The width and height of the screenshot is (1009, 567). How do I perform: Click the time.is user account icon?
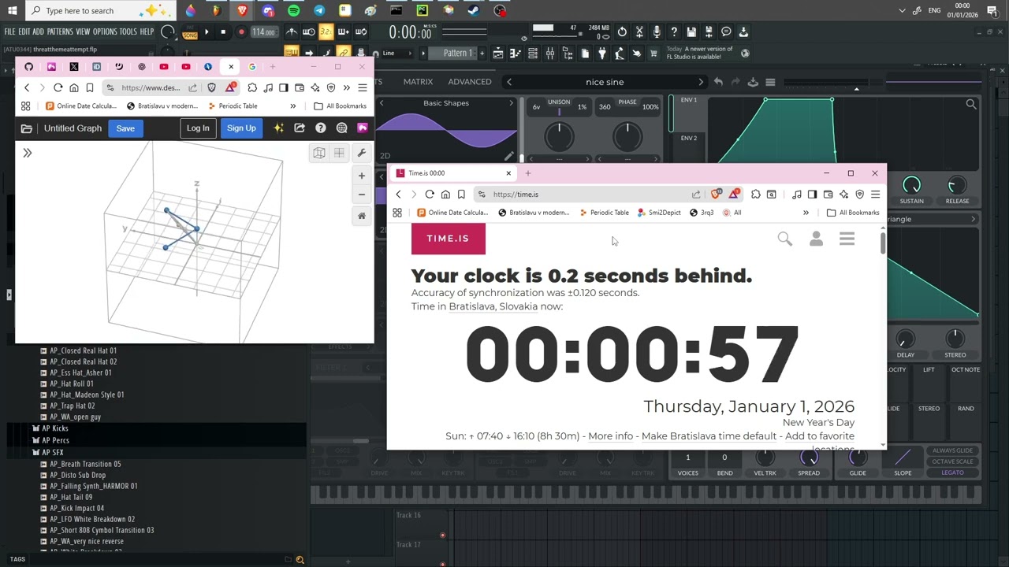pyautogui.click(x=816, y=239)
